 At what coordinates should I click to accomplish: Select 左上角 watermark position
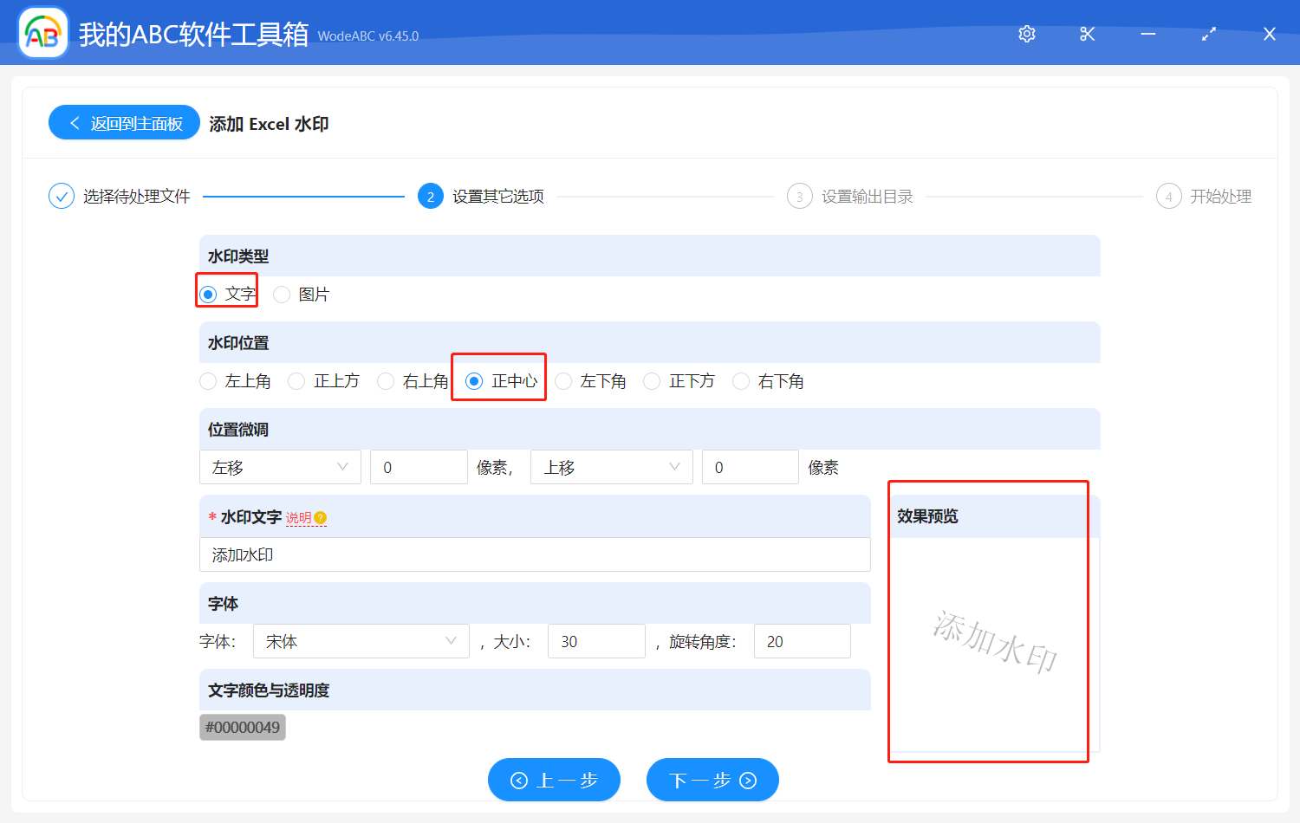pyautogui.click(x=208, y=381)
